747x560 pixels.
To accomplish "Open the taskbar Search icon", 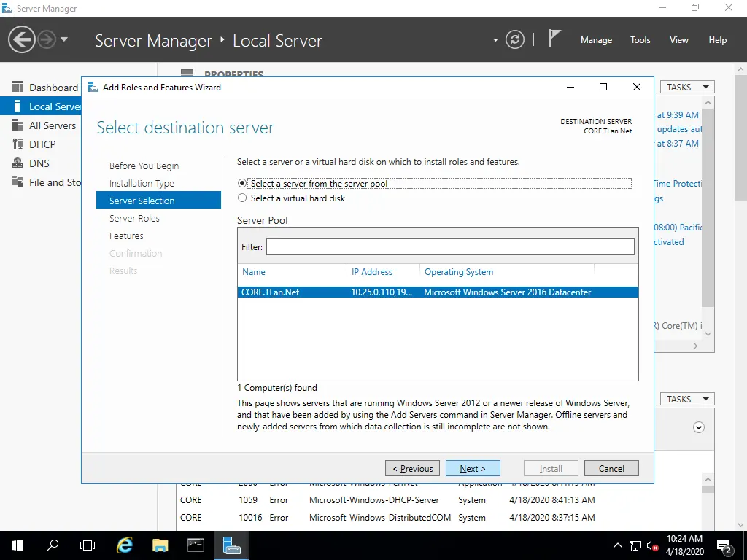I will pyautogui.click(x=53, y=545).
